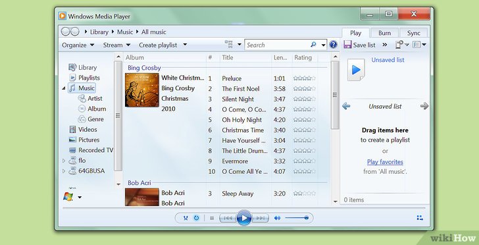Click the search magnifier icon

313,45
